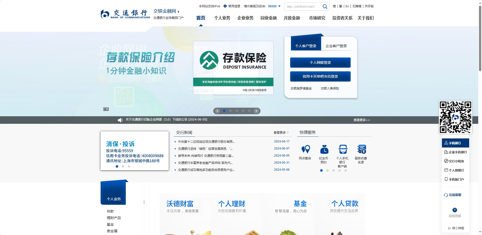The width and height of the screenshot is (482, 235).
Task: Expand the 95559 hotline dropdown
Action: click(x=279, y=6)
